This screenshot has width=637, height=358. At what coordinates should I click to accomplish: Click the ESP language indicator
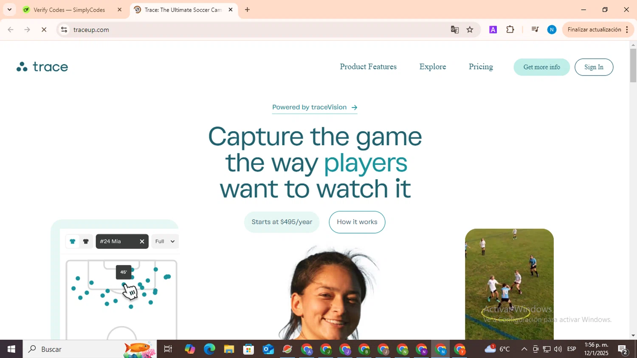point(572,349)
